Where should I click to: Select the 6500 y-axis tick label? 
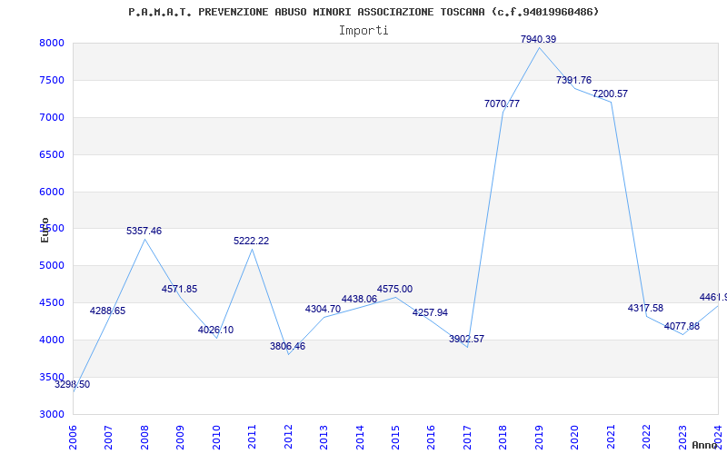[52, 154]
